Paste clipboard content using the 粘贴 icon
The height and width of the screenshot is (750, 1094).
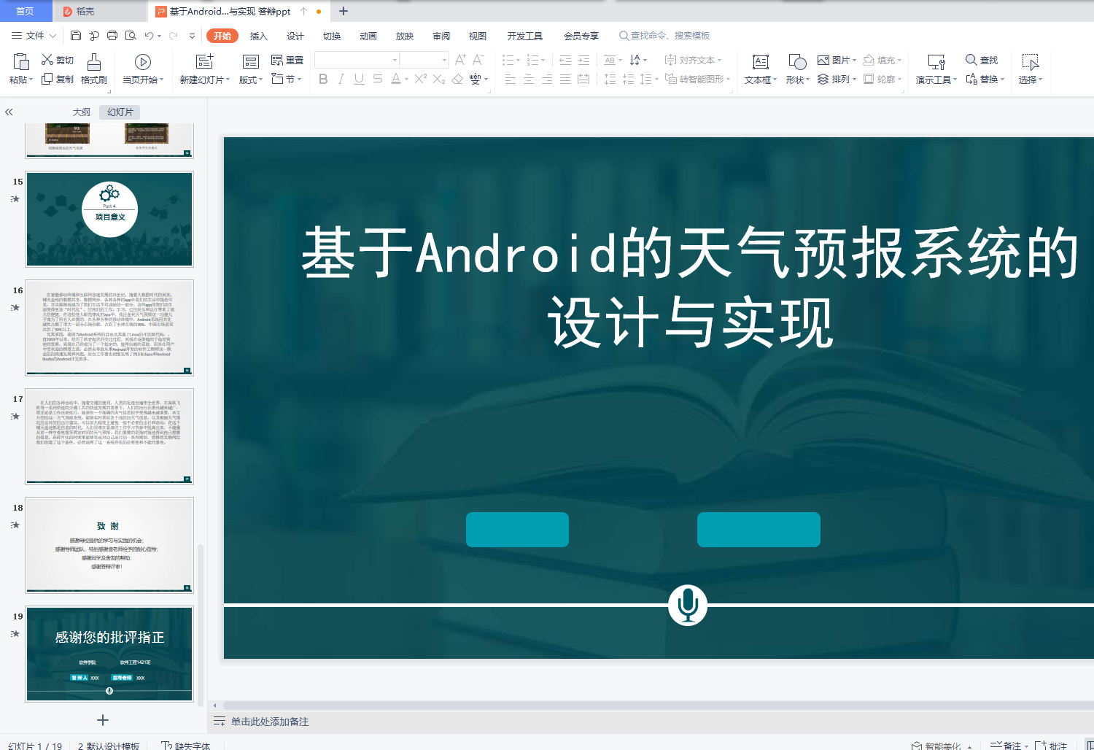(x=20, y=62)
